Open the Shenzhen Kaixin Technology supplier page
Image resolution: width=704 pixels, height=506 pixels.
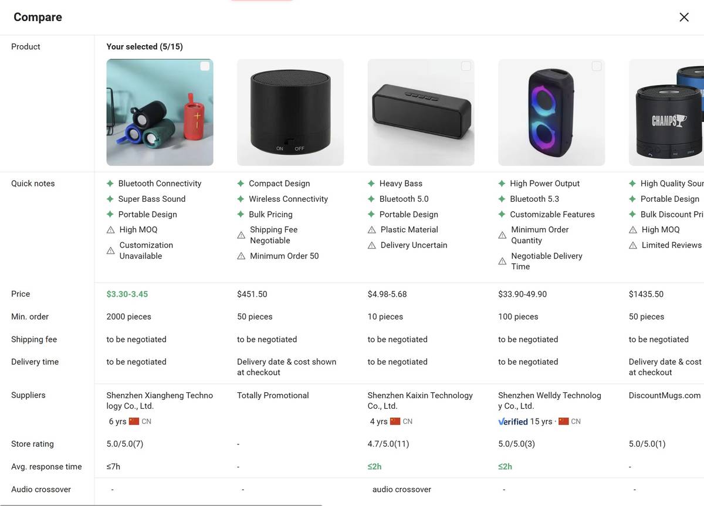[419, 400]
